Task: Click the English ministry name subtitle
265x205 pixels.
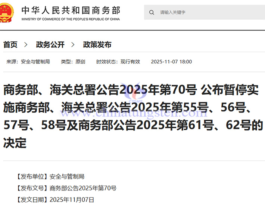Action: click(71, 19)
